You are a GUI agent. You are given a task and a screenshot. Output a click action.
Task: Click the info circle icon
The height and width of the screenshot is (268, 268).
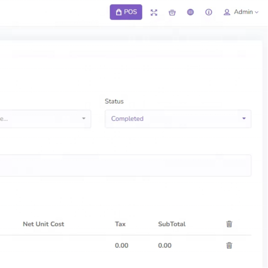point(209,12)
